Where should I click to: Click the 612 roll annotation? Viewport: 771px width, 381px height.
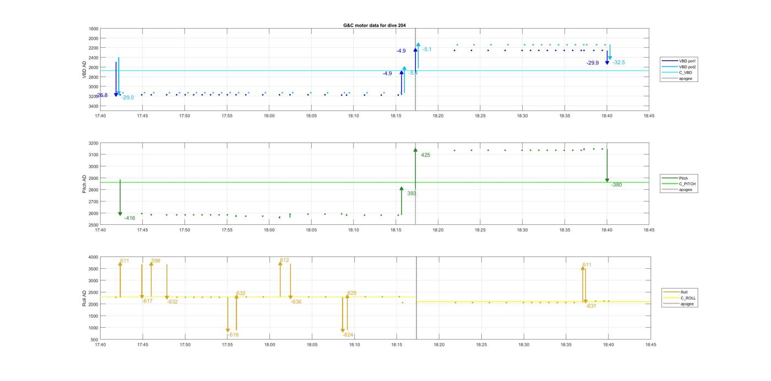pos(284,260)
